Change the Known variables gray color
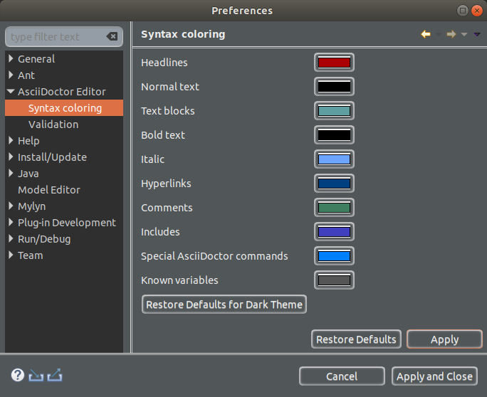The image size is (487, 397). pyautogui.click(x=334, y=280)
